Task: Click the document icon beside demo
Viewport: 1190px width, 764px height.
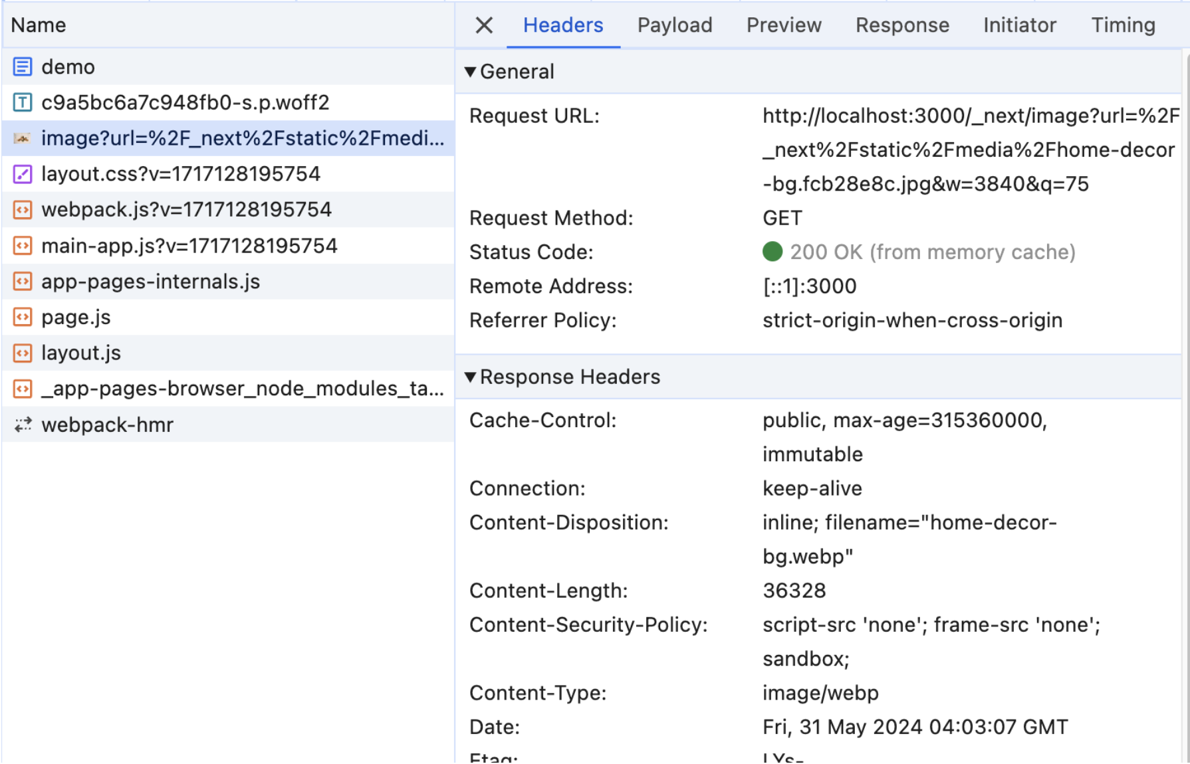Action: 23,66
